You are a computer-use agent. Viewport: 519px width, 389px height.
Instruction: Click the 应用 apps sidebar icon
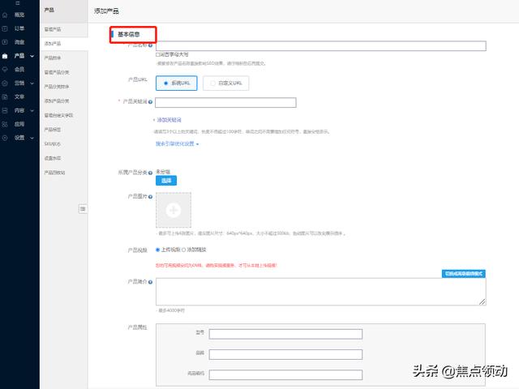tap(6, 124)
